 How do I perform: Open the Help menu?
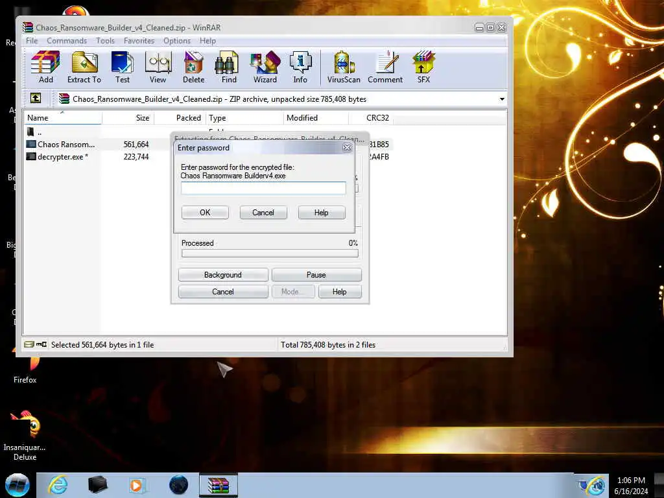(x=208, y=41)
